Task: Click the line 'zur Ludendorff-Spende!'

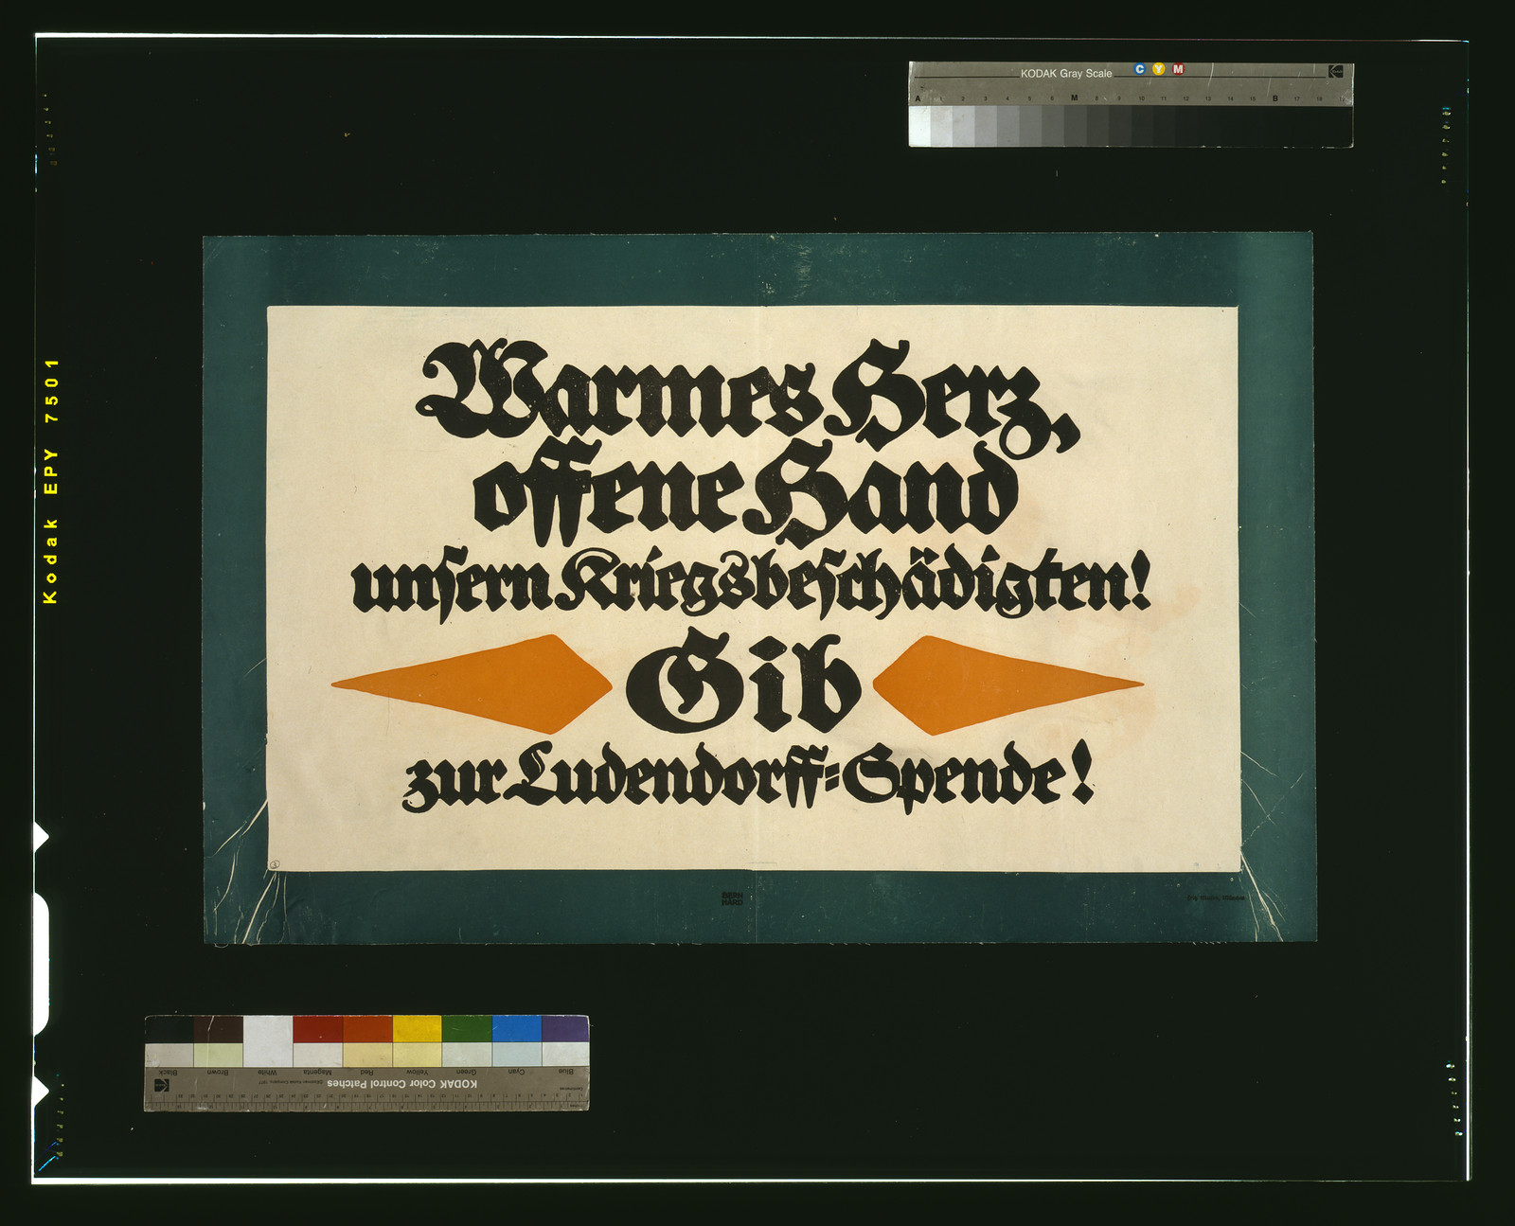Action: coord(749,777)
